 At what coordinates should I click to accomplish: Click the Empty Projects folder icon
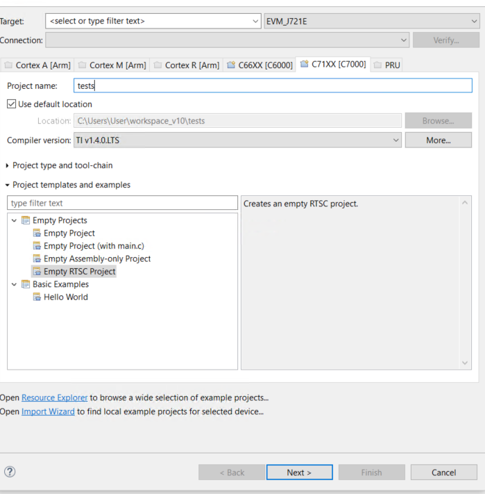pyautogui.click(x=26, y=220)
